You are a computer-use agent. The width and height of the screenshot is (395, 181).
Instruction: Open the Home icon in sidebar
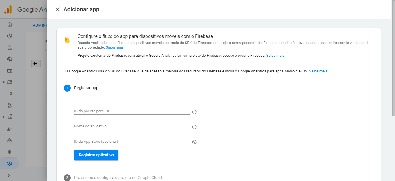[10, 24]
